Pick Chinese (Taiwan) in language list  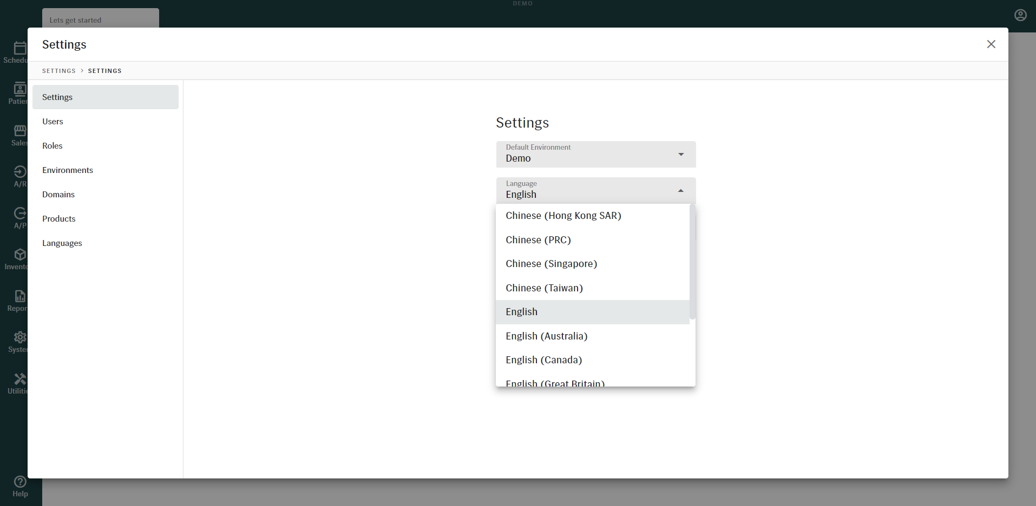[x=544, y=288]
